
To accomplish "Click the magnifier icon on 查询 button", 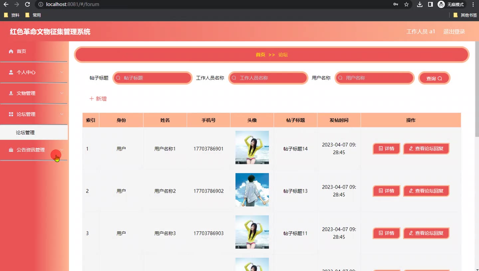I will (x=440, y=78).
